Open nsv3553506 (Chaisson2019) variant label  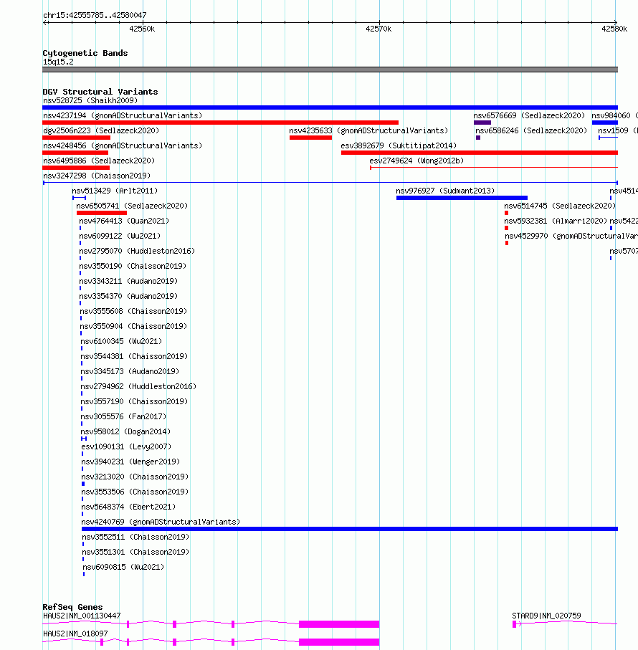135,492
